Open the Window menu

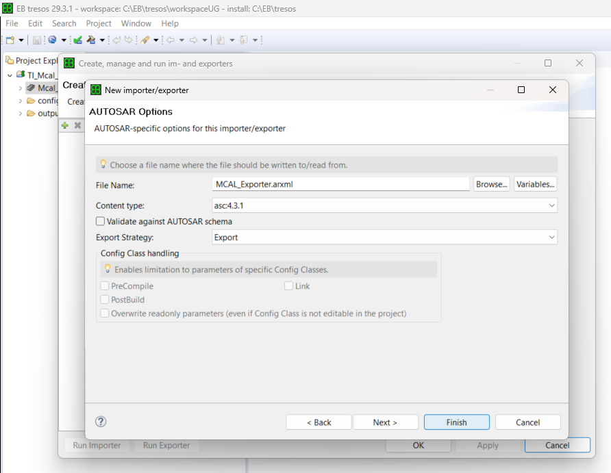pyautogui.click(x=136, y=23)
